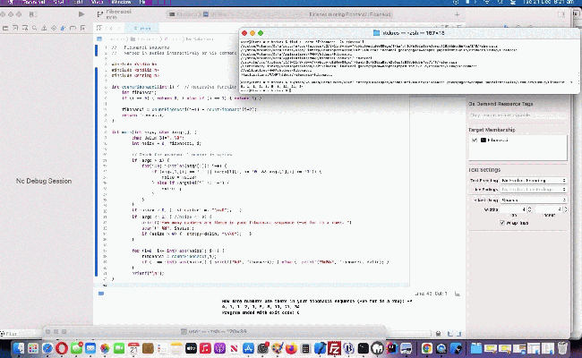Open the Report navigator icon

(82, 29)
